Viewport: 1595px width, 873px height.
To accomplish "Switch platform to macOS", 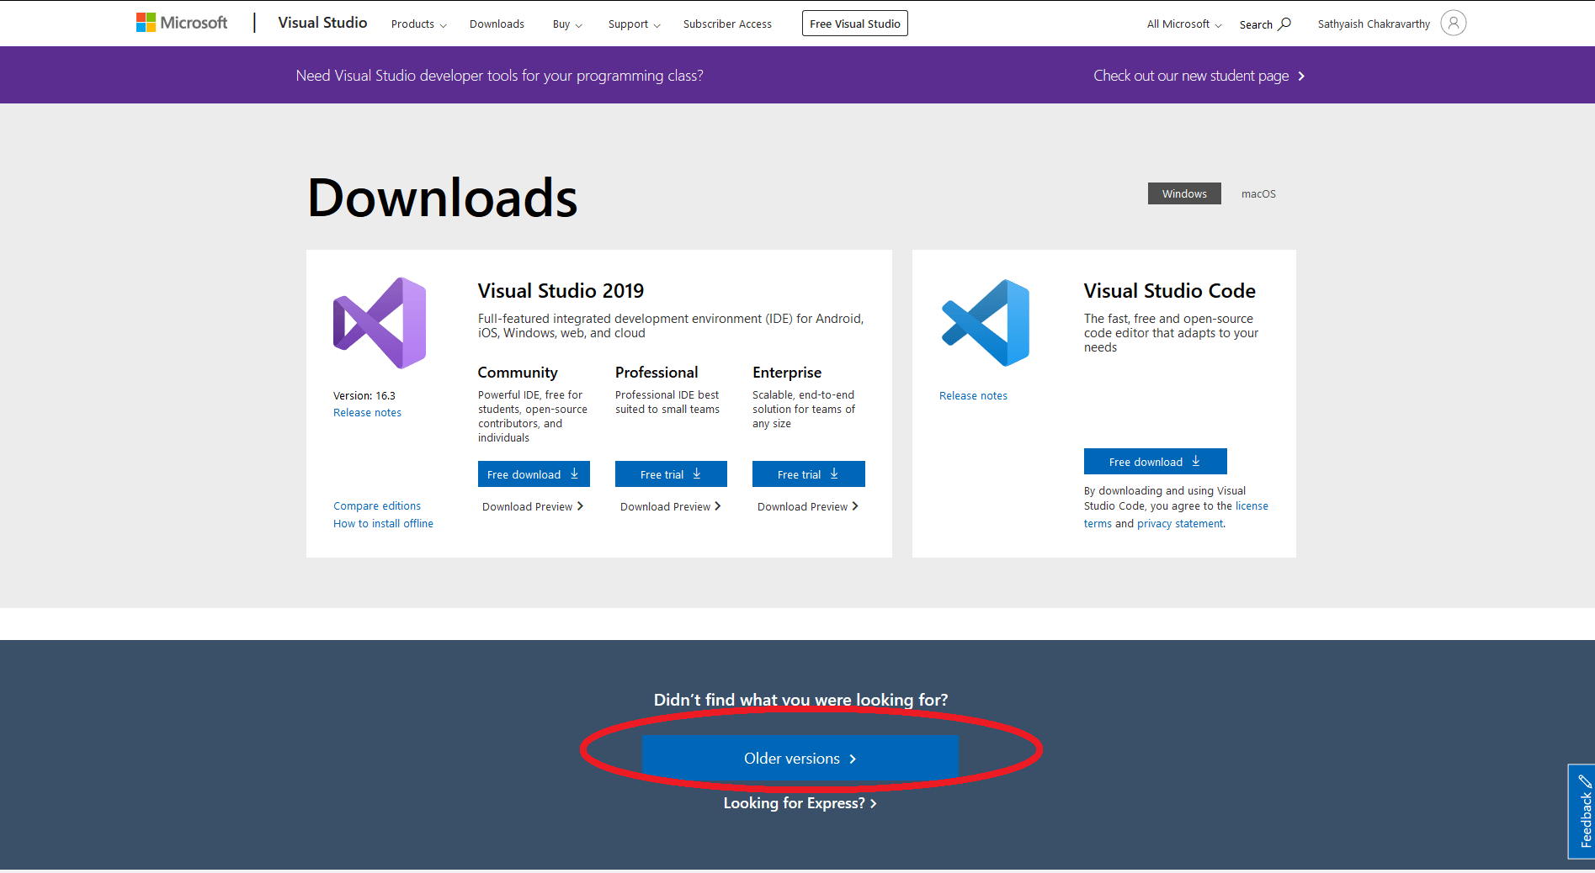I will [x=1257, y=193].
